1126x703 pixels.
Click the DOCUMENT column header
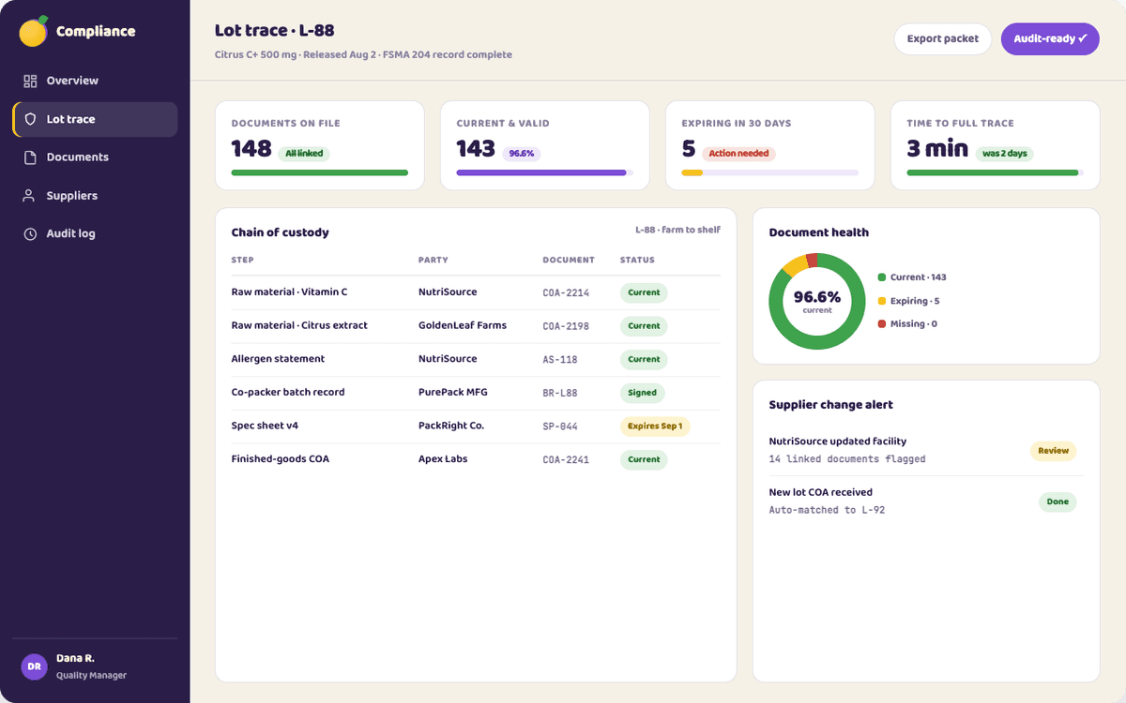[569, 260]
